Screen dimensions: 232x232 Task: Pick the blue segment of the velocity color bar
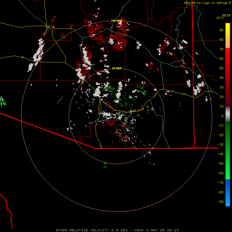[x=228, y=193]
